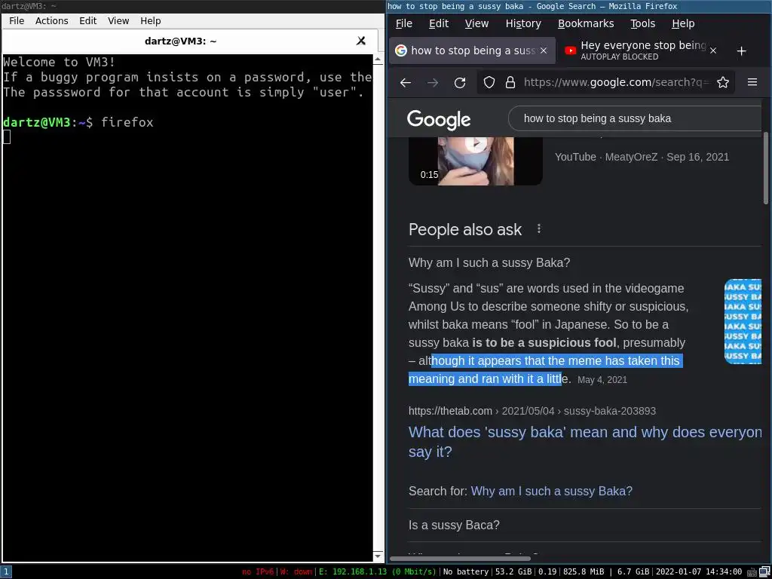Open the Firefox View menu
This screenshot has height=579, width=772.
point(476,23)
